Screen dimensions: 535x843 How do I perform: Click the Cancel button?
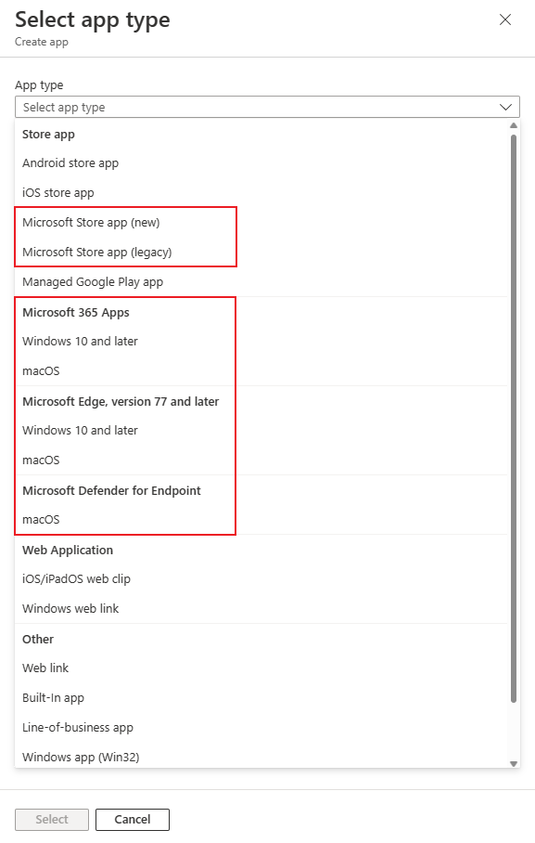coord(132,820)
